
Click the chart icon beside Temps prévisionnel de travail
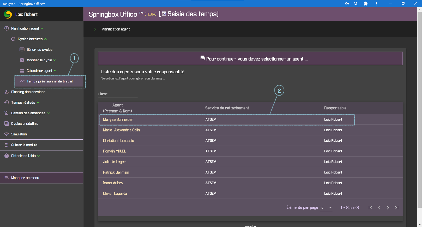(x=22, y=81)
